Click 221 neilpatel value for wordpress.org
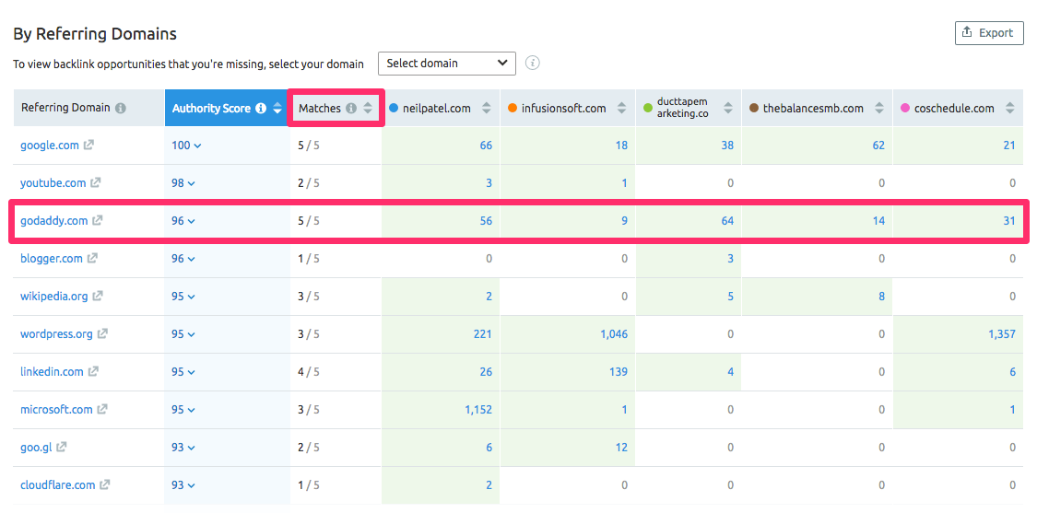 483,334
